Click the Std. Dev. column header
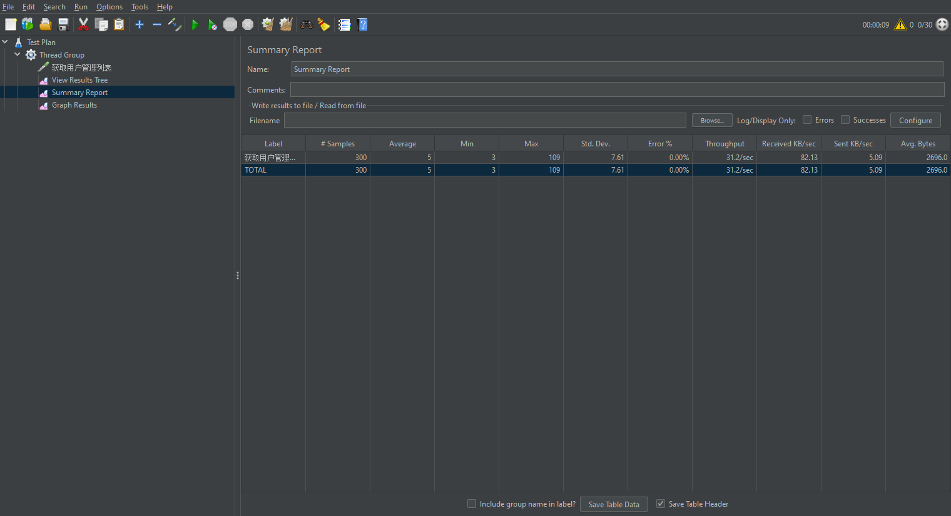 [x=596, y=143]
